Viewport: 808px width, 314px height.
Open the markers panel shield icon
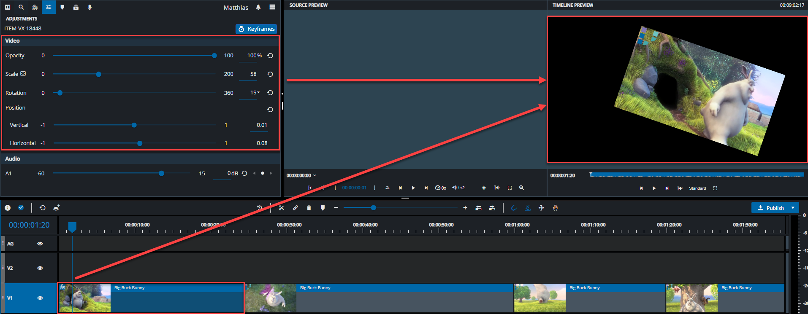pyautogui.click(x=62, y=7)
